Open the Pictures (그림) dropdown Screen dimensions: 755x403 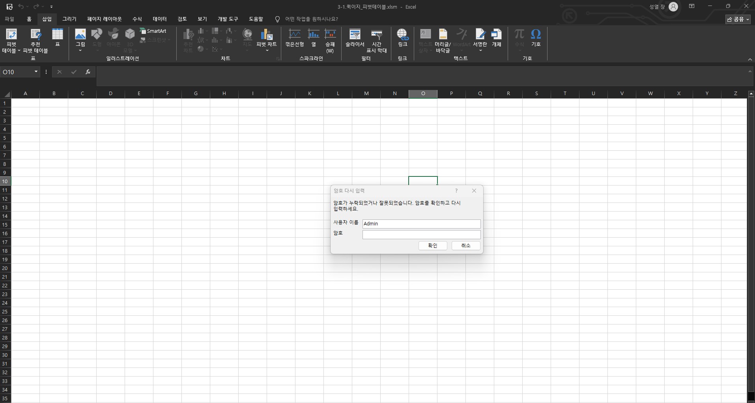(x=80, y=51)
